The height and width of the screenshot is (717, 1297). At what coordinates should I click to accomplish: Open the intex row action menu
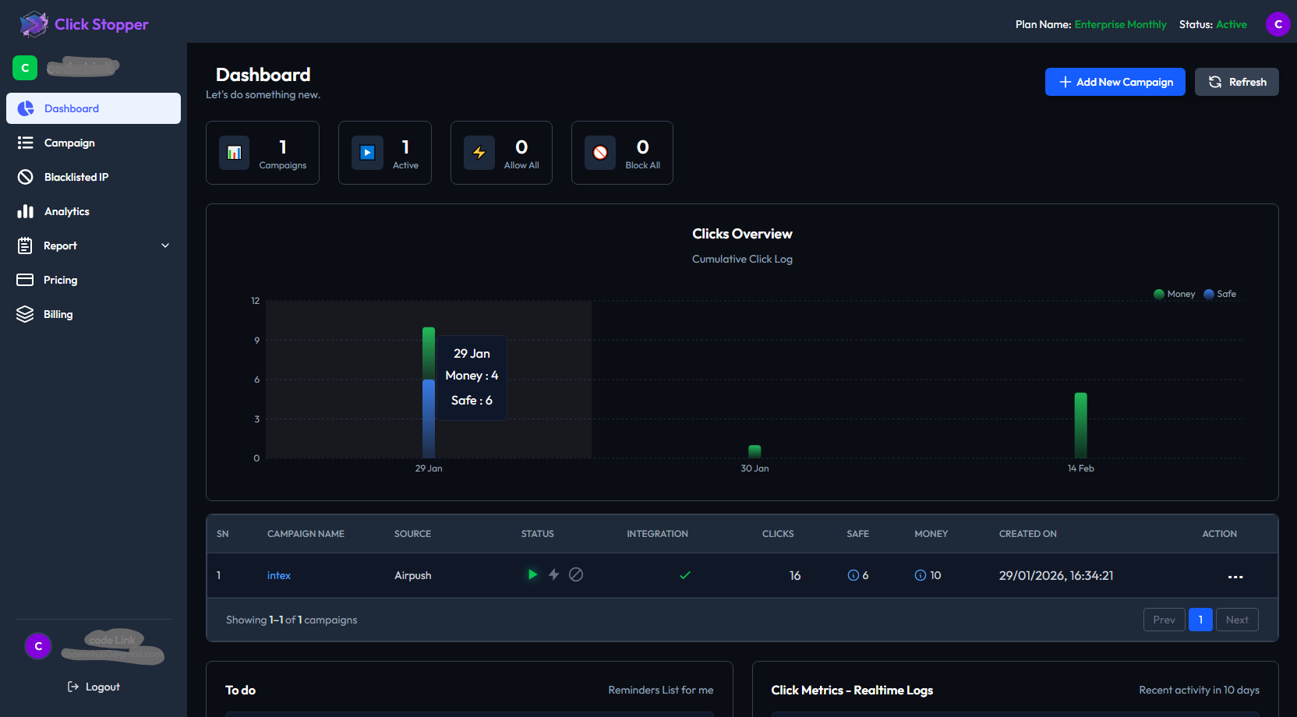(x=1235, y=577)
